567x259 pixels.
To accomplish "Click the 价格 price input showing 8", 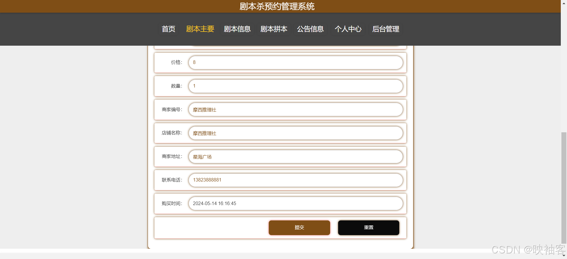I will click(296, 62).
